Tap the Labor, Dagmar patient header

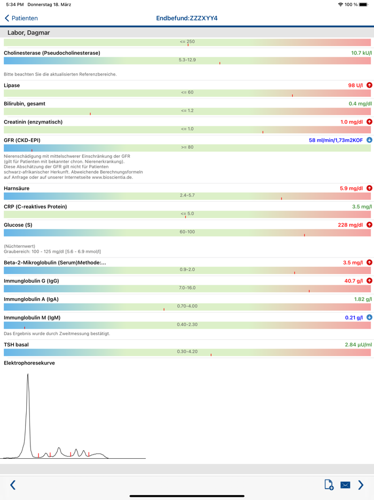click(x=29, y=33)
